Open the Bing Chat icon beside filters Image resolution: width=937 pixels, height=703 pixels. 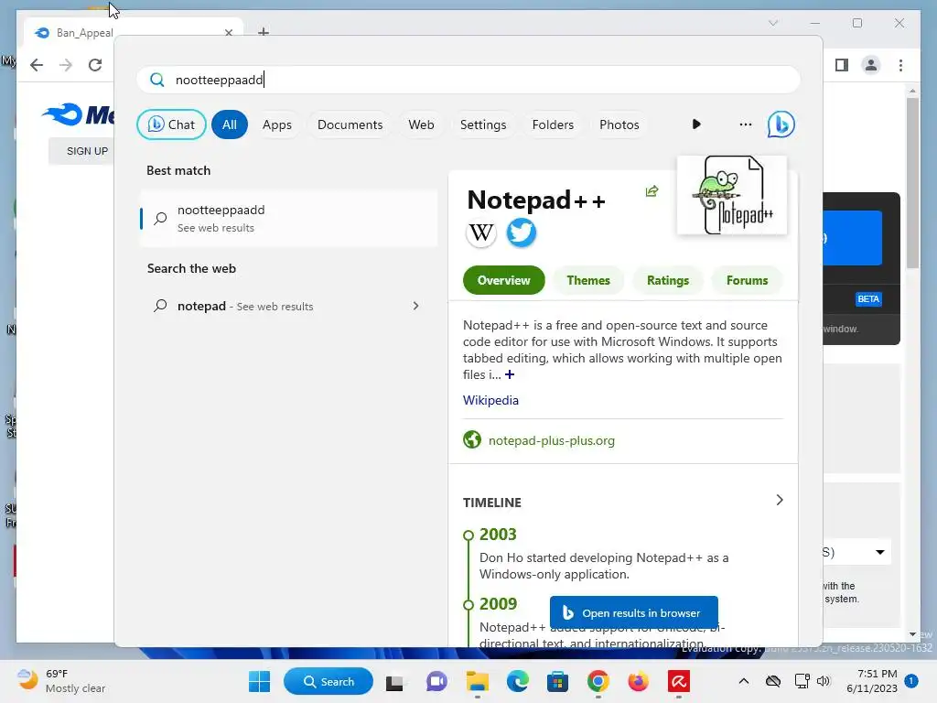[781, 124]
